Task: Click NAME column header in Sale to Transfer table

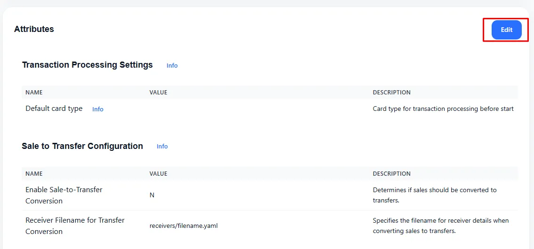Action: click(x=34, y=174)
